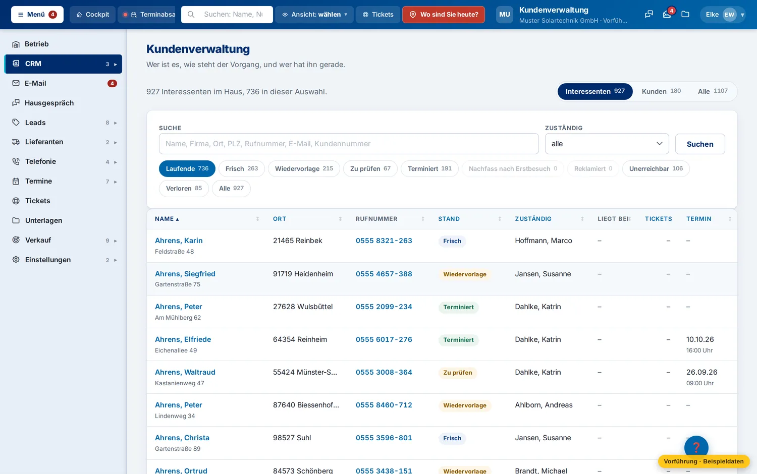Image resolution: width=757 pixels, height=474 pixels.
Task: Sort the table by the Tickets column header
Action: point(659,219)
